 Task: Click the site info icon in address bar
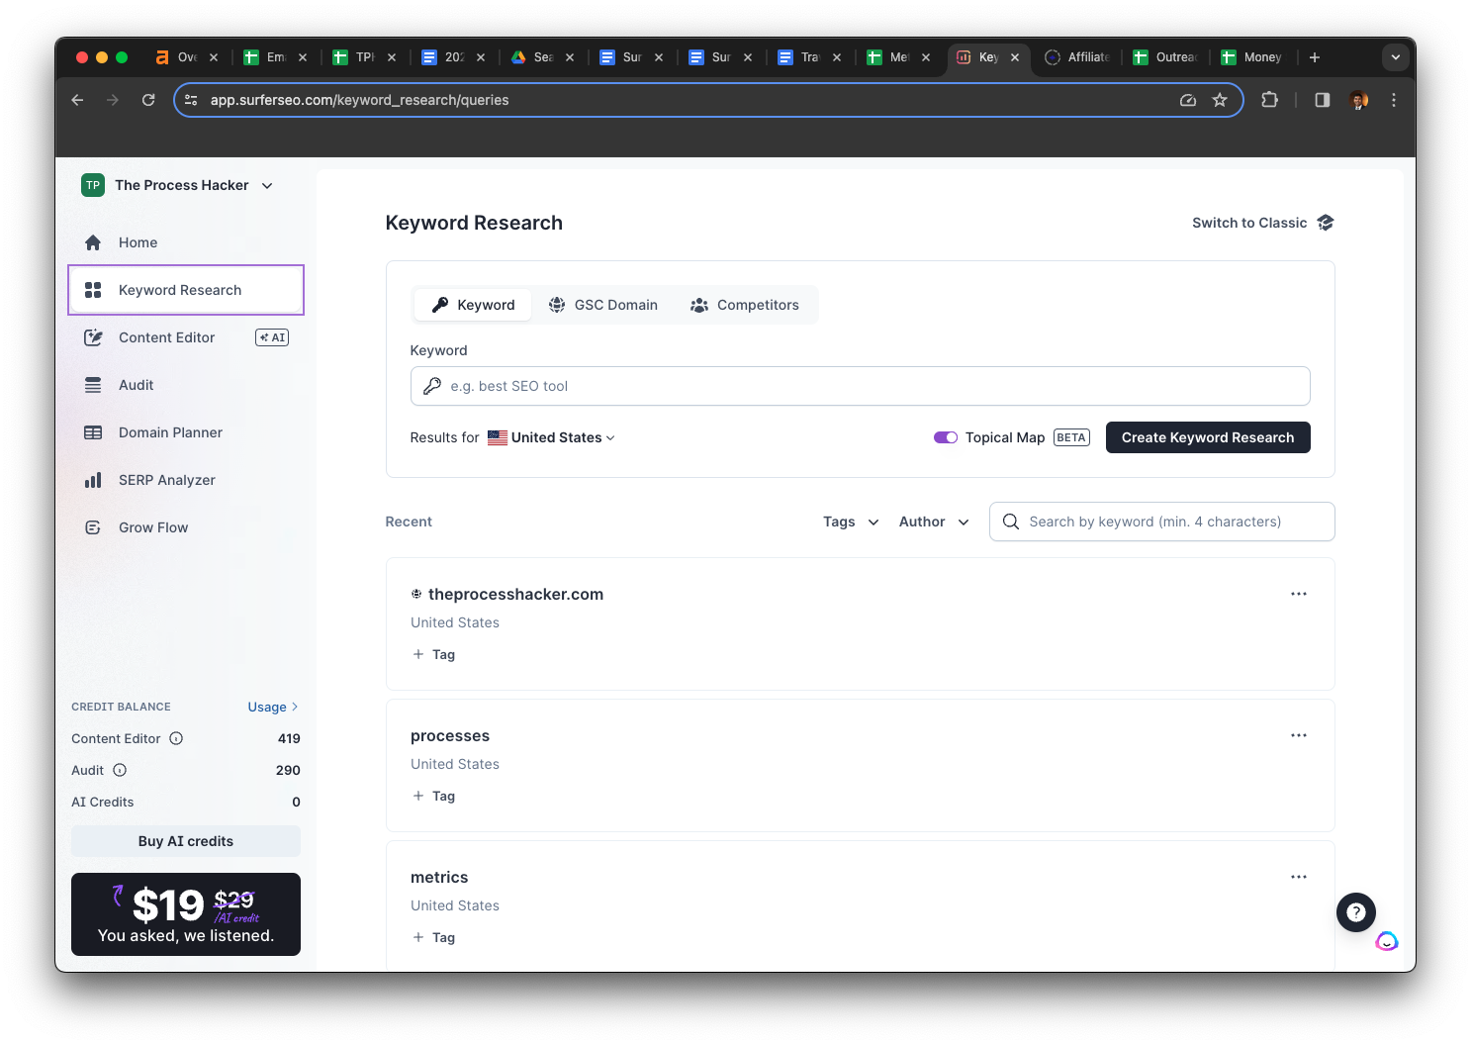tap(192, 100)
